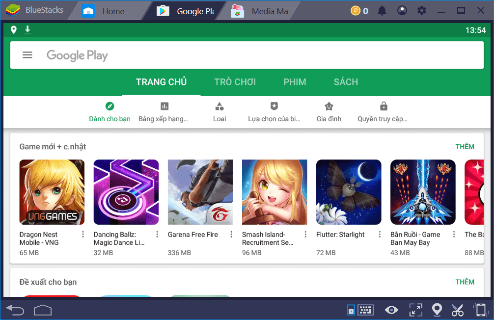
Task: Open Lựa chọn của biên tập badge icon
Action: (x=274, y=106)
